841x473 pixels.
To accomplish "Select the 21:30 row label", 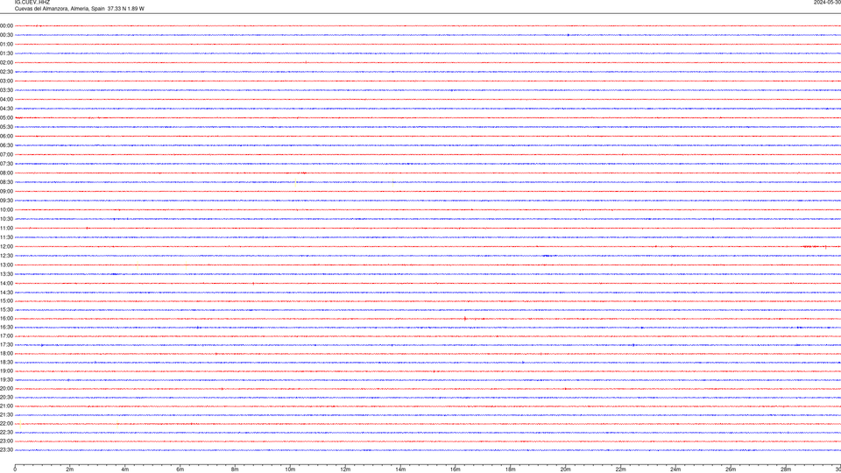I will click(6, 415).
